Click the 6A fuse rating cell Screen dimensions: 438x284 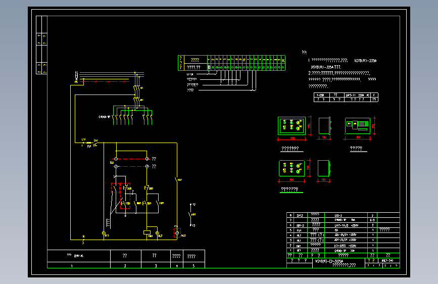tap(346, 230)
